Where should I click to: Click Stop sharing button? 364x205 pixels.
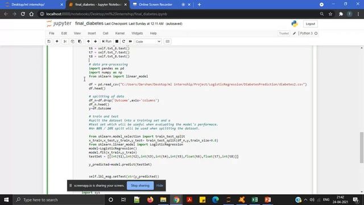click(140, 186)
